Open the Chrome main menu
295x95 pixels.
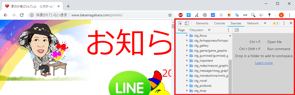pos(290,15)
